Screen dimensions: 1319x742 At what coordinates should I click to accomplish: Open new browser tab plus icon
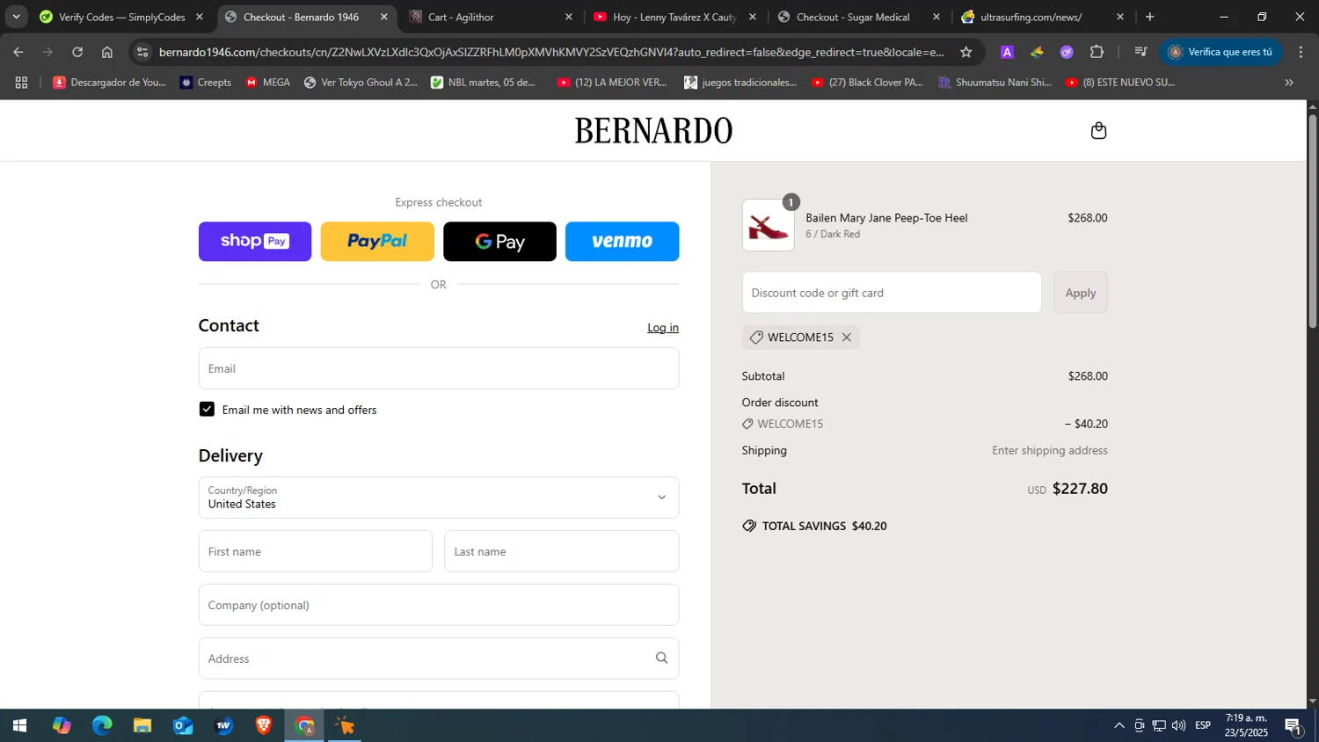coord(1149,17)
